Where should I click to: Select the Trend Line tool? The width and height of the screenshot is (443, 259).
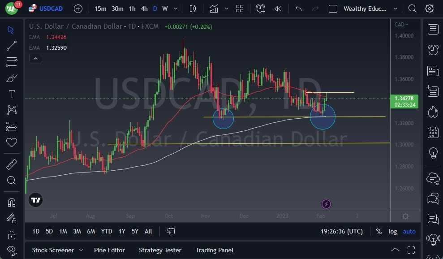pos(11,46)
